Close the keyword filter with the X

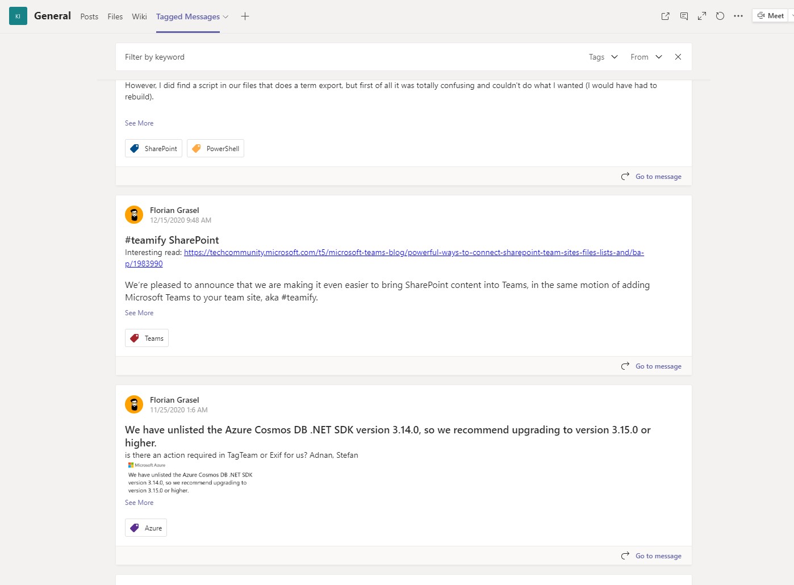pos(678,57)
